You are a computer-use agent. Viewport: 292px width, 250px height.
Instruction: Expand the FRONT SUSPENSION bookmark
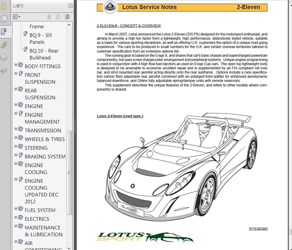tap(16, 73)
